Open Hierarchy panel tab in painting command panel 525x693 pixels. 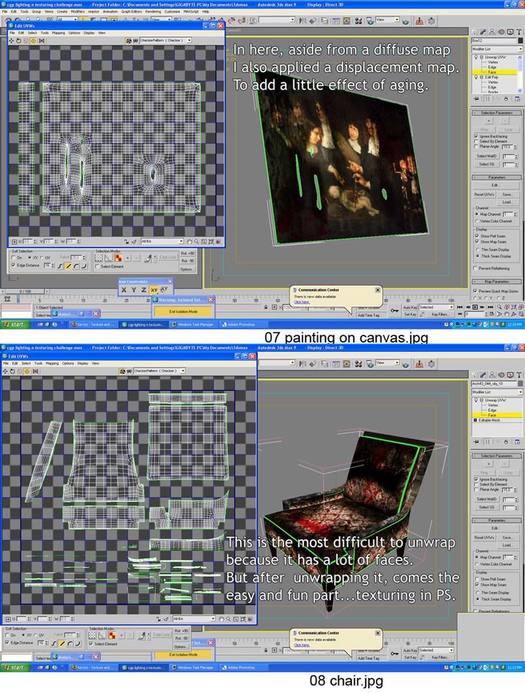(x=492, y=32)
